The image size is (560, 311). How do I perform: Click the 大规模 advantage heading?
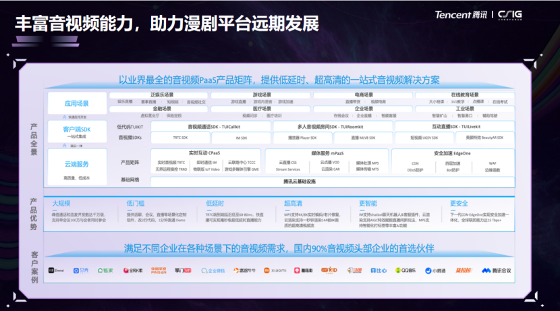pyautogui.click(x=61, y=204)
